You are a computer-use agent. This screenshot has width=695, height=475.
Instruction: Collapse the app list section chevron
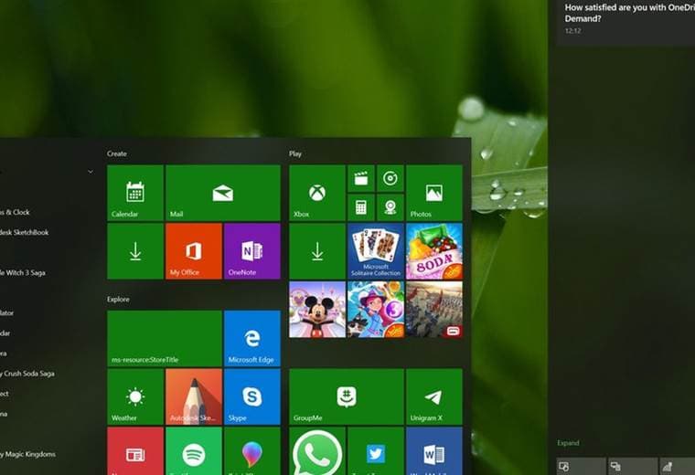click(x=90, y=171)
